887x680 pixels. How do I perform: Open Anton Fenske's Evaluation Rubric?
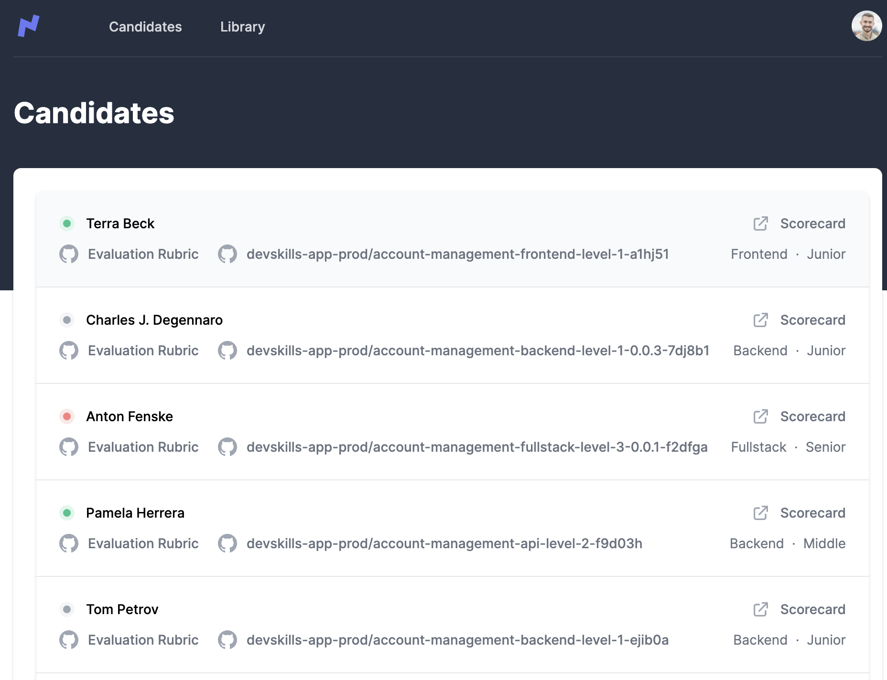pos(143,447)
